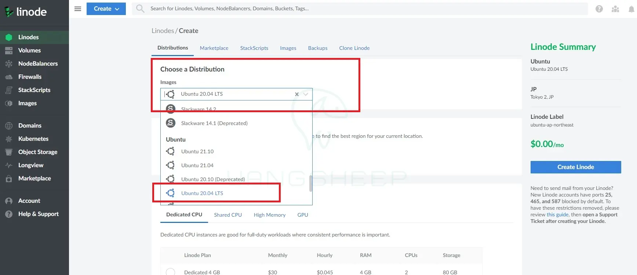637x275 pixels.
Task: Clear the selected Ubuntu 20.04 LTS image
Action: point(297,94)
